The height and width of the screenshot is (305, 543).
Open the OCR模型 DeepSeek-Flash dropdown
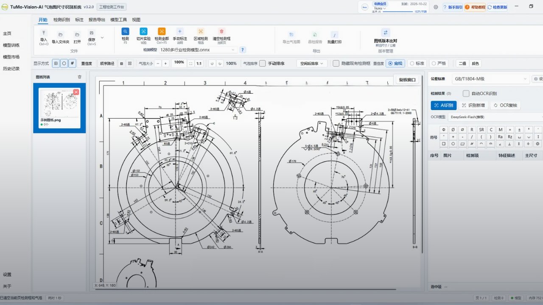pos(495,117)
